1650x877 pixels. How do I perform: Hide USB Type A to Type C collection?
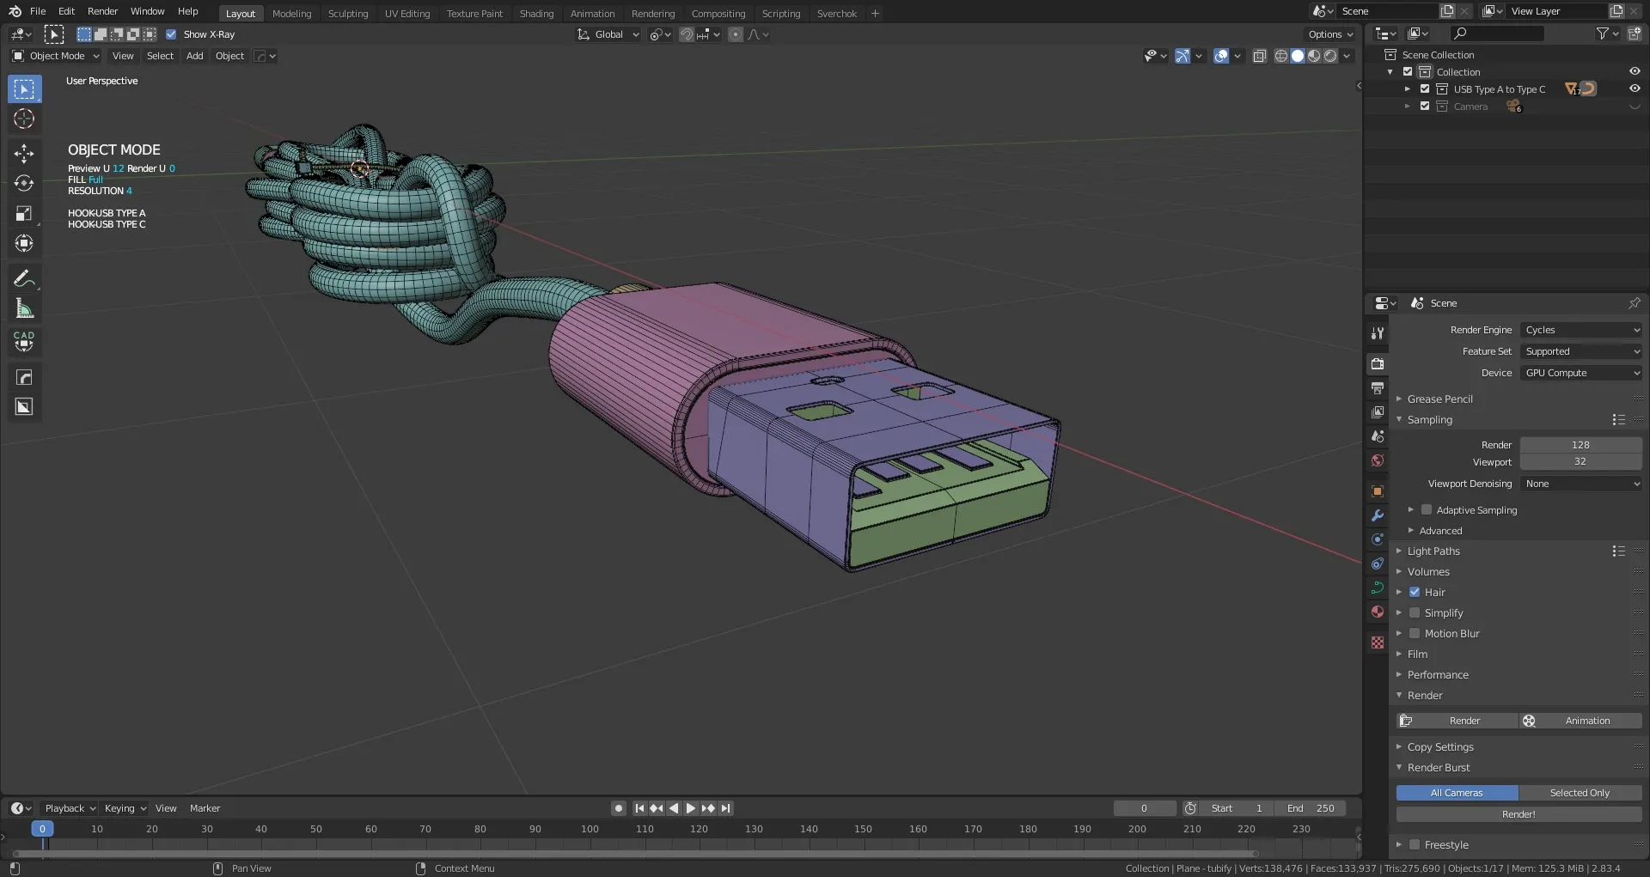(1635, 88)
